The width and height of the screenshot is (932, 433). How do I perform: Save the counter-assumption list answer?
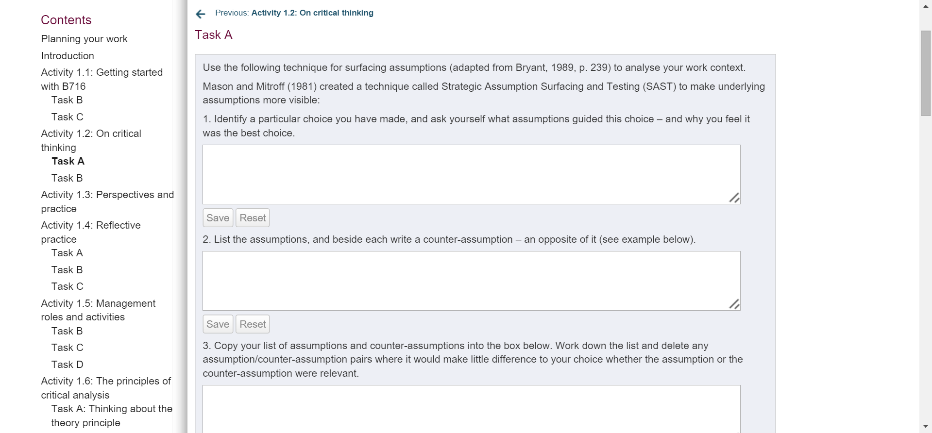(218, 324)
